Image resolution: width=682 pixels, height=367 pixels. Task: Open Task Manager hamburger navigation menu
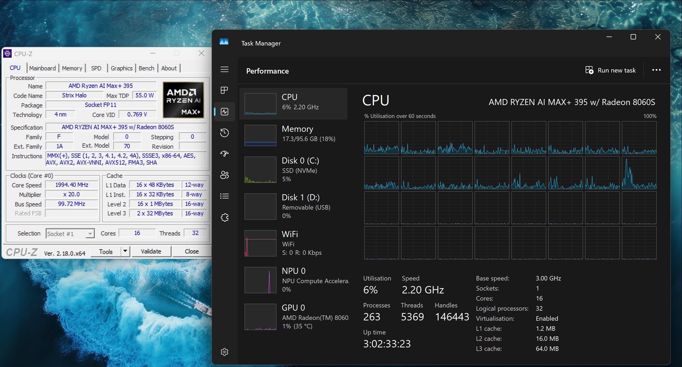[x=224, y=69]
